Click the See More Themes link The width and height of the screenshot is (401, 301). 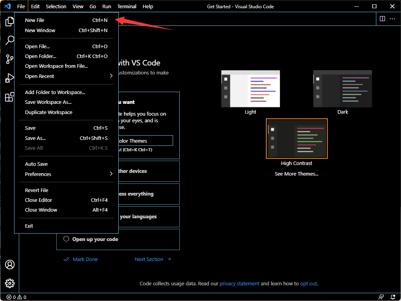(x=296, y=174)
